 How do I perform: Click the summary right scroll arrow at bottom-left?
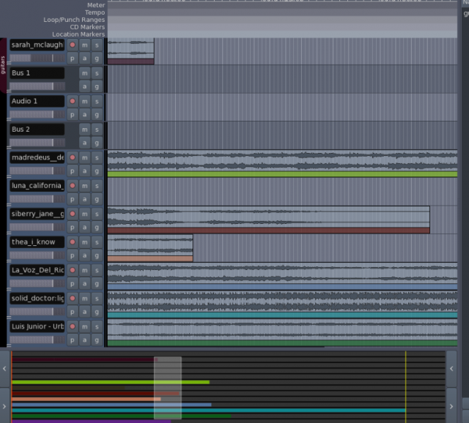click(x=5, y=405)
